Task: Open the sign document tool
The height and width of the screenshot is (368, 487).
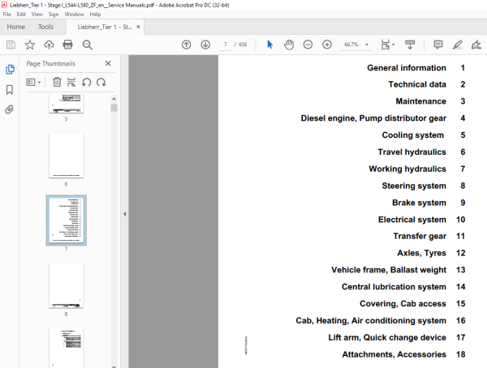Action: 476,45
